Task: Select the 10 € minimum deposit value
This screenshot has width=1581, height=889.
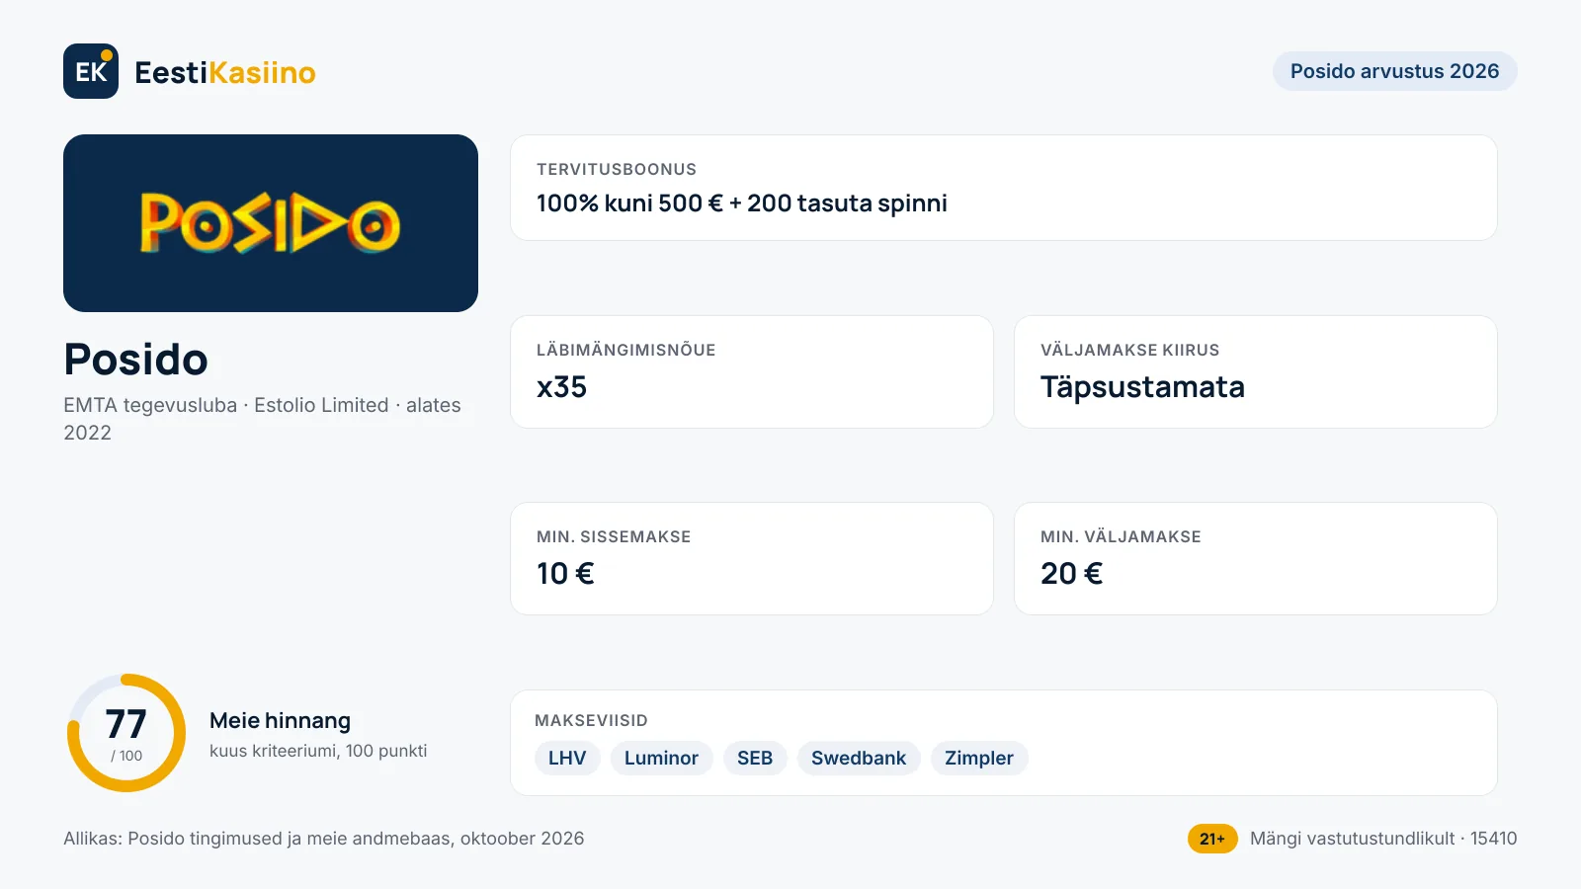Action: pyautogui.click(x=565, y=574)
